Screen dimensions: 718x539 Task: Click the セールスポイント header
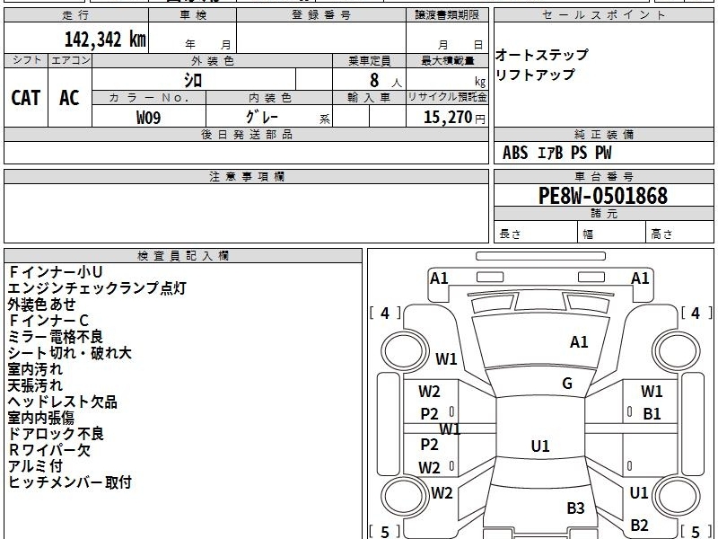pos(603,14)
